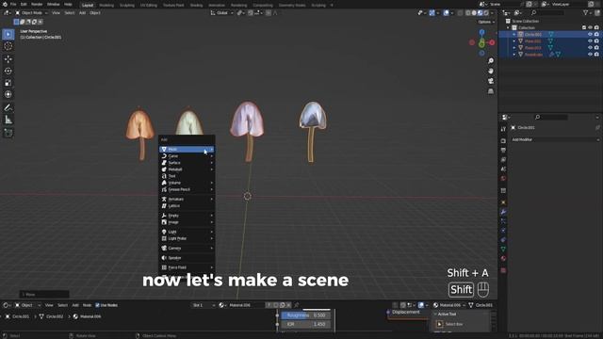Toggle render camera icon for Collection row
The height and width of the screenshot is (339, 603).
(x=596, y=27)
